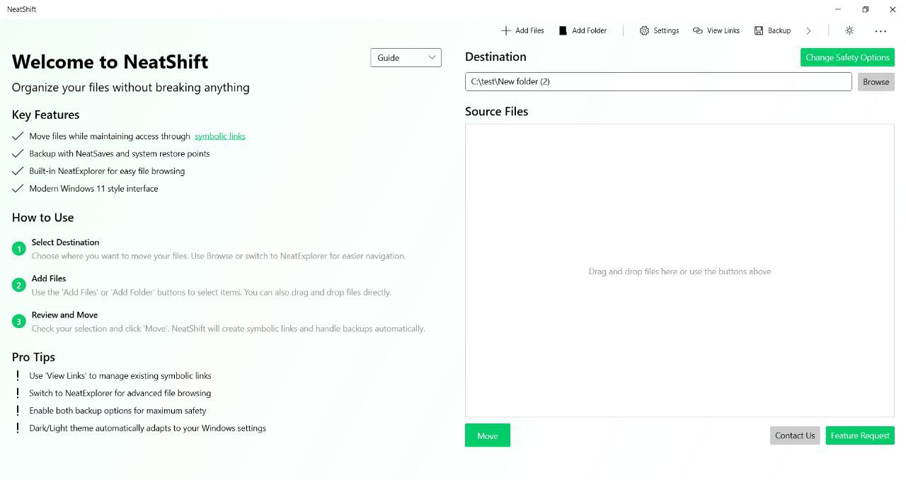
Task: Toggle theme with the sun icon
Action: [x=849, y=31]
